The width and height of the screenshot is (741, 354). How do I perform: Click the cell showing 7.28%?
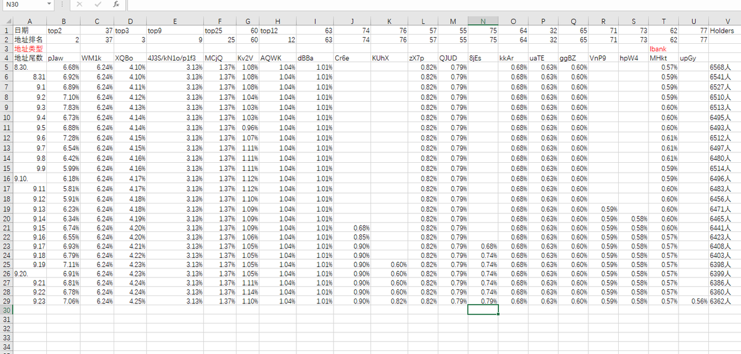(x=63, y=138)
